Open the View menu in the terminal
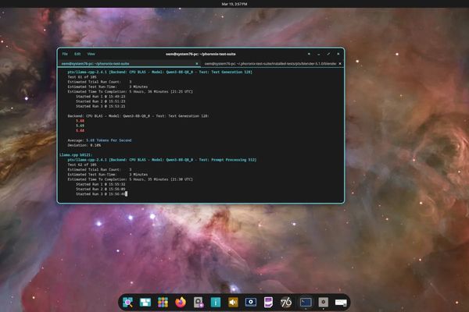Screen dimensions: 469x312 click(91, 54)
